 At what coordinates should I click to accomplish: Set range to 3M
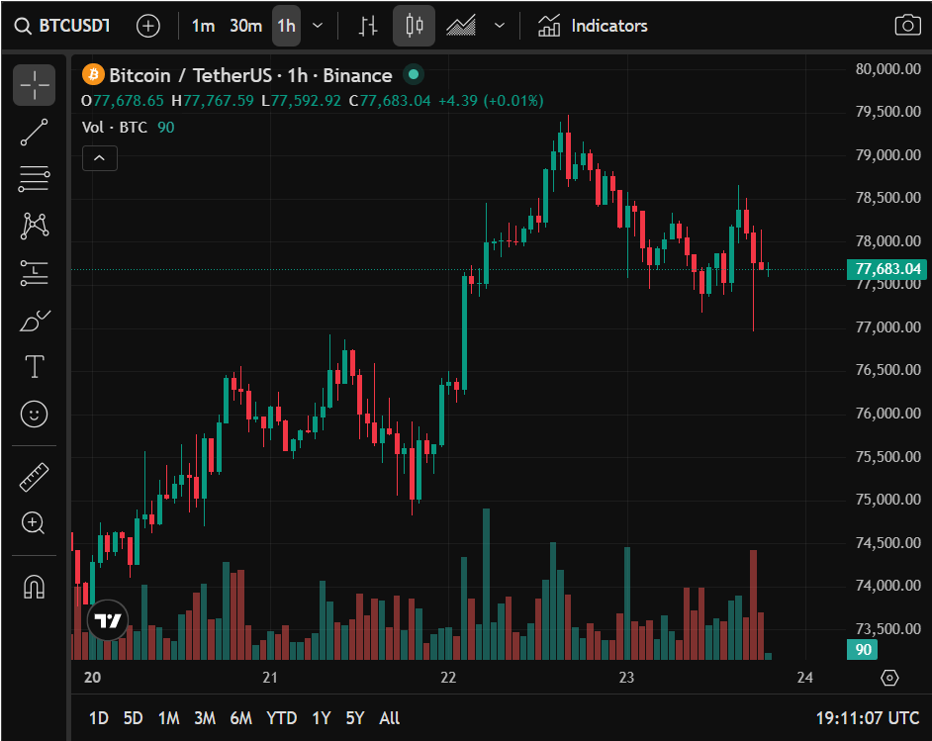click(205, 718)
